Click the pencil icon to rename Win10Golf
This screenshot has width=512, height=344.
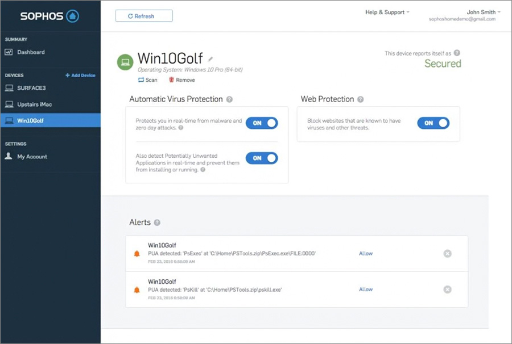coord(210,59)
